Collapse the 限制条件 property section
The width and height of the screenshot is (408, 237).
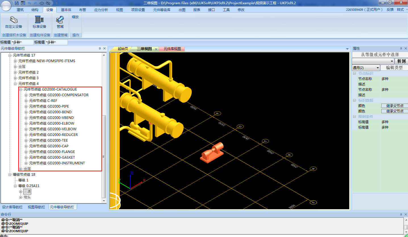click(354, 117)
